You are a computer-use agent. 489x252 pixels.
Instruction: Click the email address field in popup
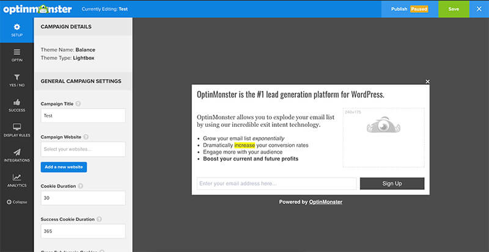[x=277, y=184]
